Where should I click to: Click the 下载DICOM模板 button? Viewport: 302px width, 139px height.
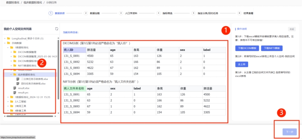tap(247, 48)
